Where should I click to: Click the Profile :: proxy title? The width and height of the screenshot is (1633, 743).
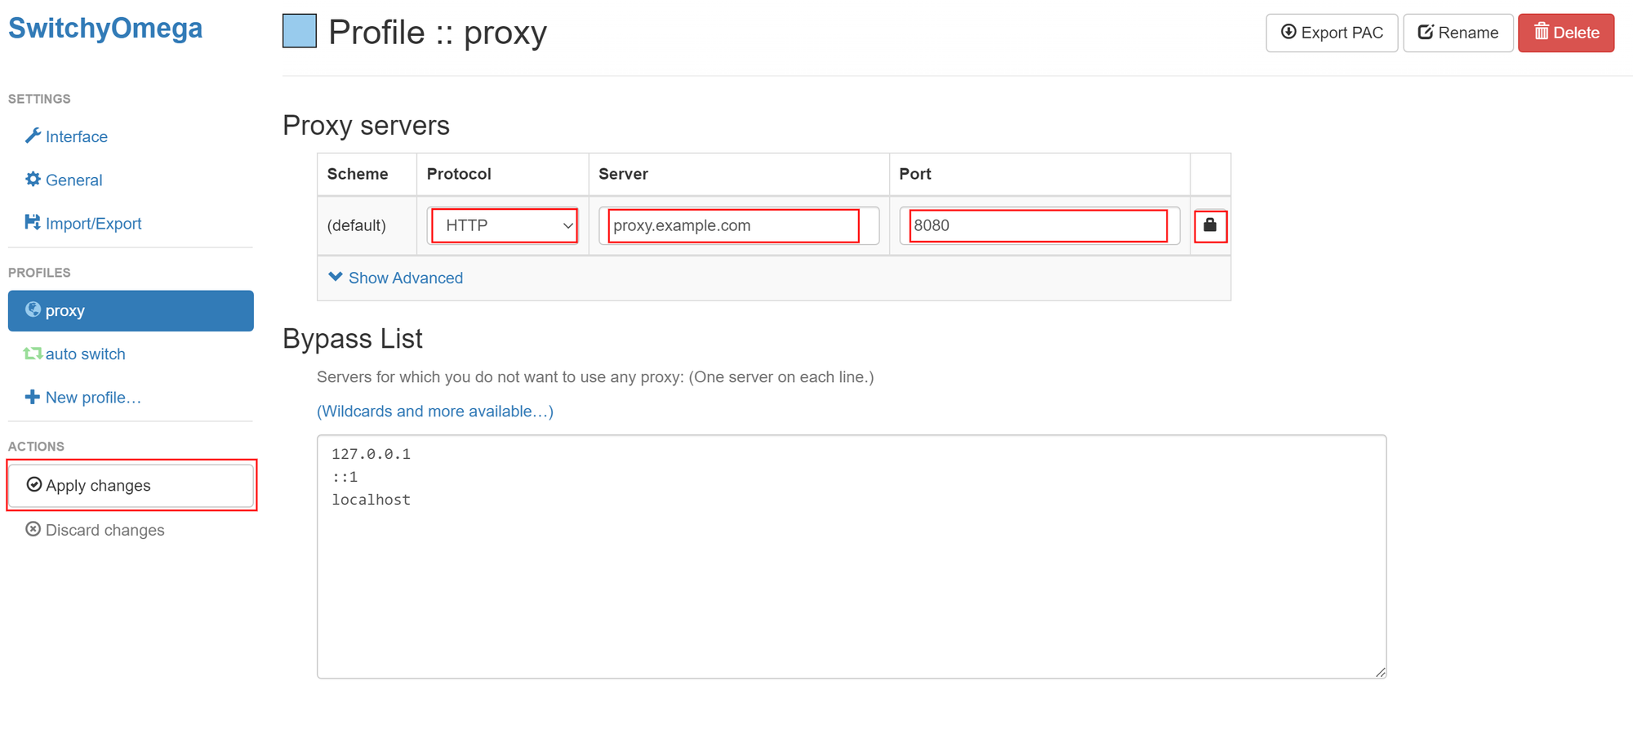pyautogui.click(x=438, y=33)
